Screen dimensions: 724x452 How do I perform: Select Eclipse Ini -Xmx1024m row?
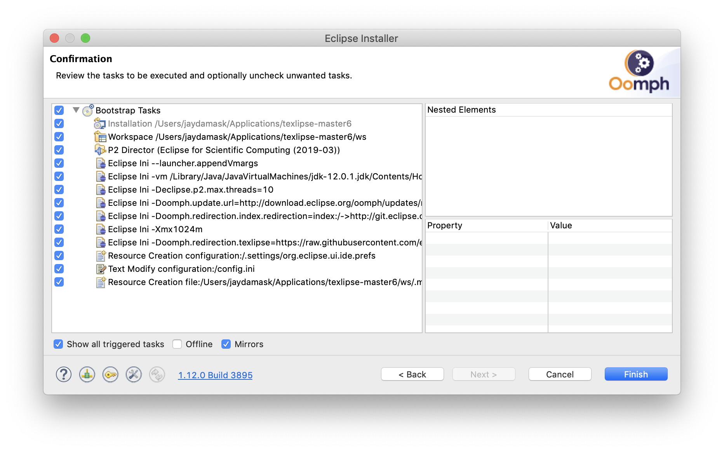(155, 229)
